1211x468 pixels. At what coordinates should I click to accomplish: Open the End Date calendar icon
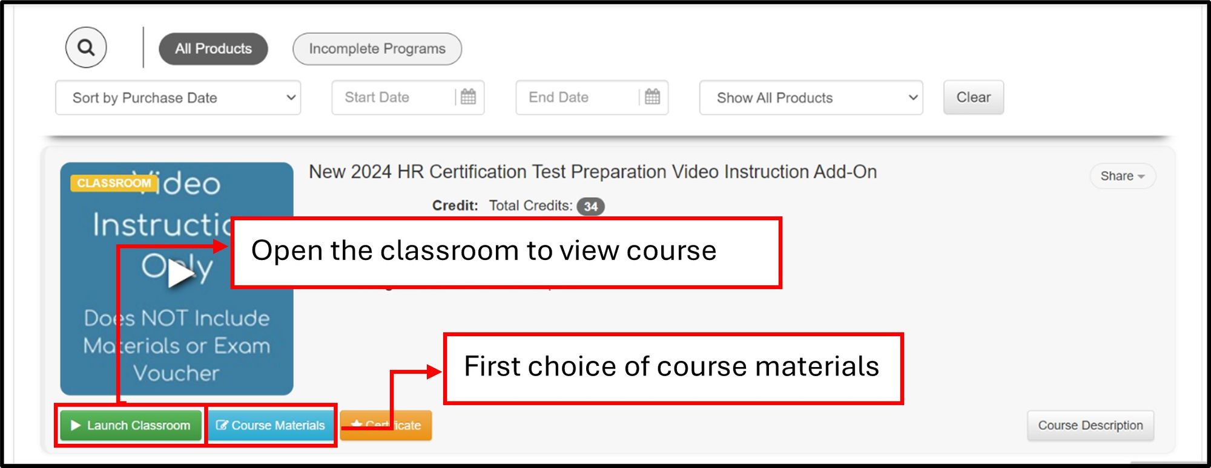tap(652, 97)
